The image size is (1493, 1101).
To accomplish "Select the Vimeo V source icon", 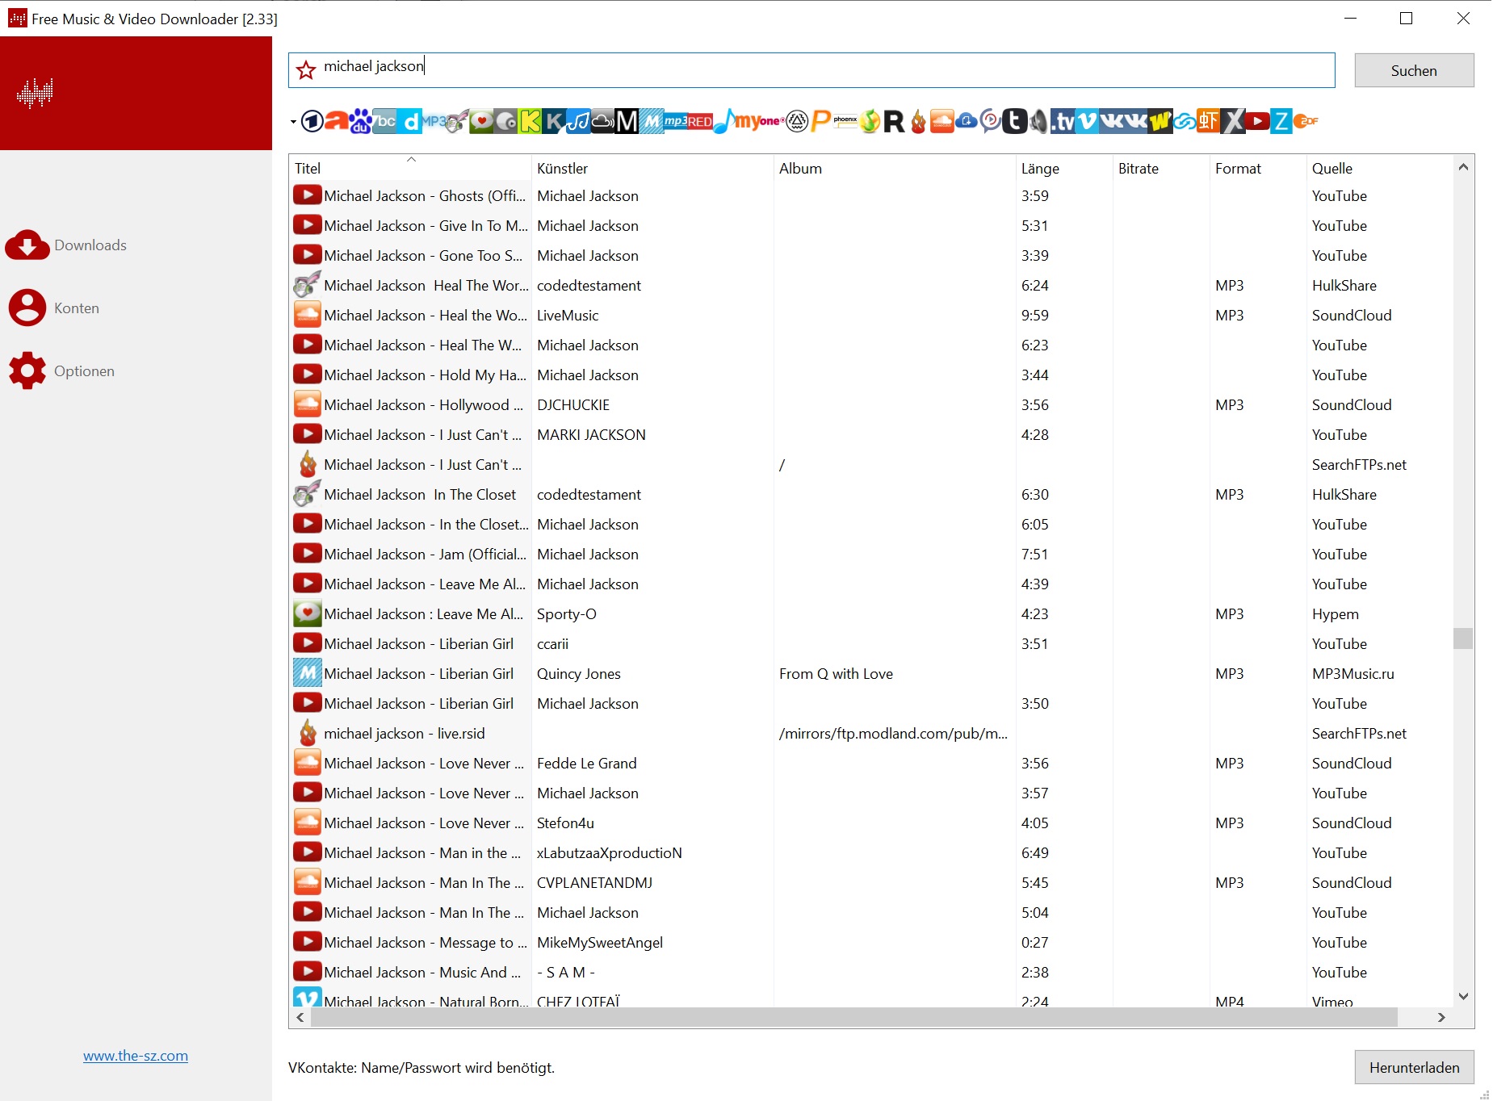I will coord(1086,121).
